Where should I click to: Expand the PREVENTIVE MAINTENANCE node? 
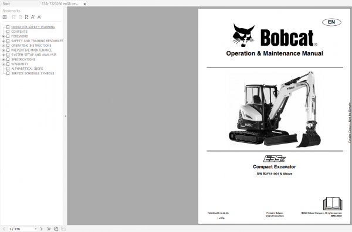pyautogui.click(x=3, y=50)
